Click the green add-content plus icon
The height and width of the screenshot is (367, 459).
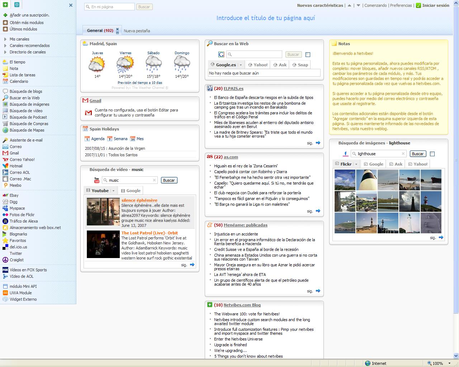click(x=5, y=5)
